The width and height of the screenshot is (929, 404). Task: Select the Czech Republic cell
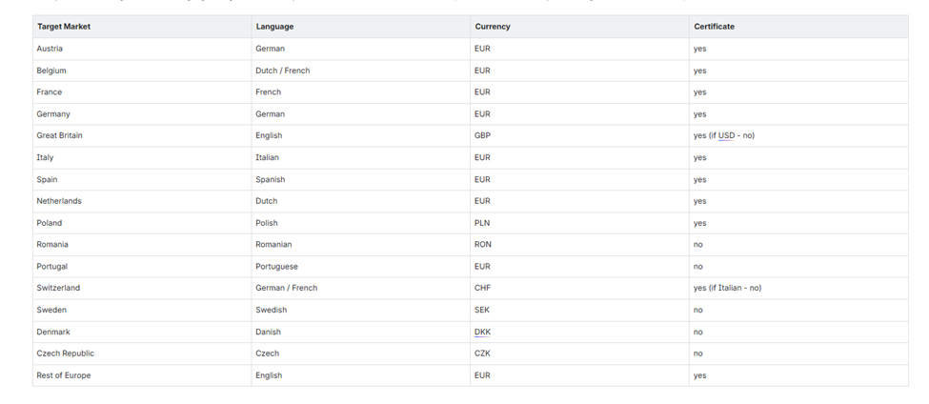pyautogui.click(x=65, y=353)
